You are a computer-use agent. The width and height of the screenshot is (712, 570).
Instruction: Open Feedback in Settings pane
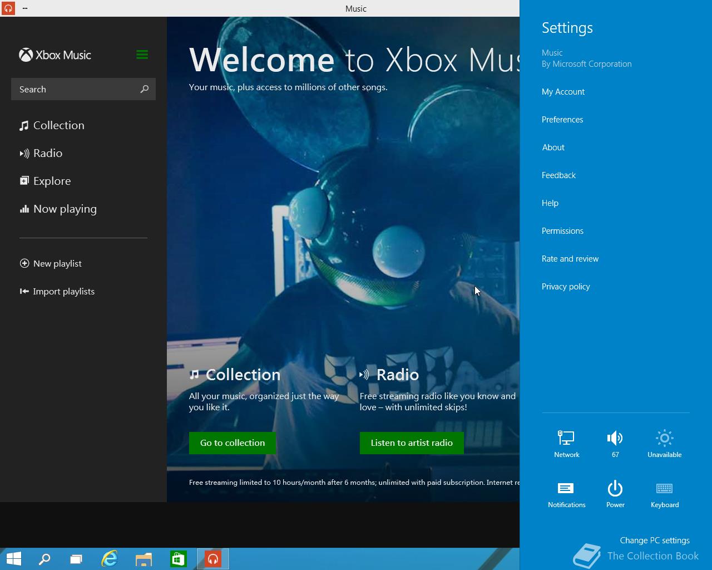[558, 175]
